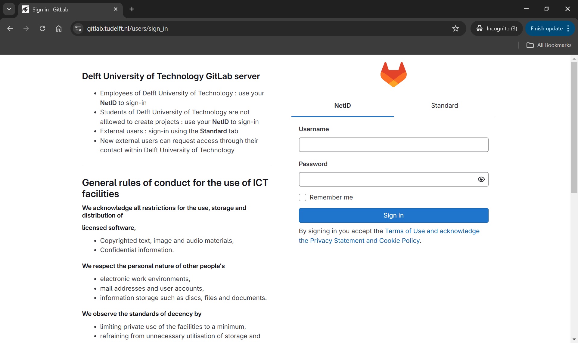Screen dimensions: 578x343
Task: Click the forward navigation arrow
Action: click(26, 29)
